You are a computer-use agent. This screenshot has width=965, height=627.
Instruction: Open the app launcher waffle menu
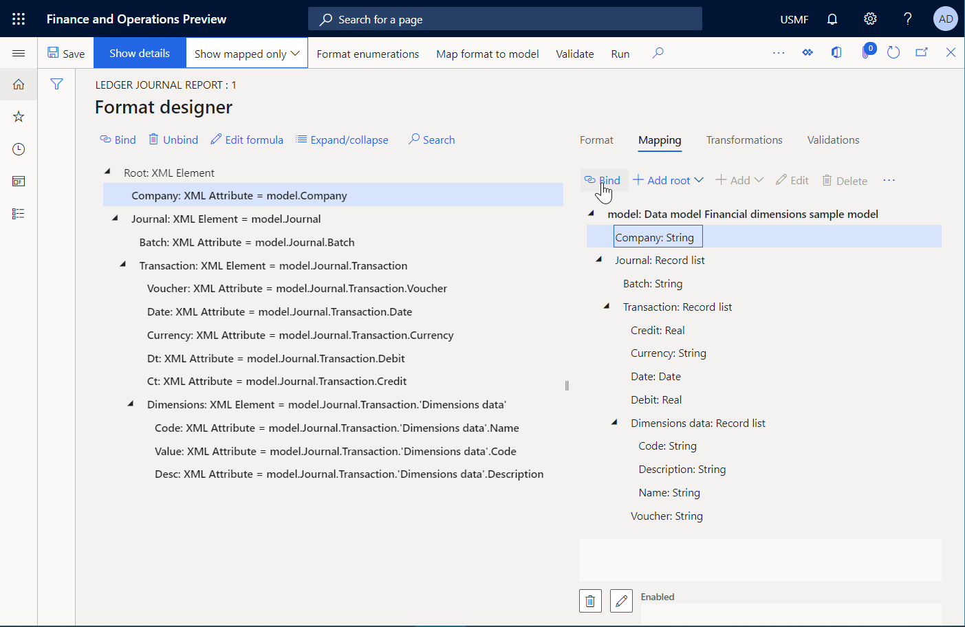point(19,19)
